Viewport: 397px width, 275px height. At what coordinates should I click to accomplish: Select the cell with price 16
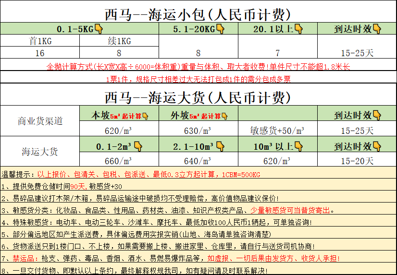40,53
